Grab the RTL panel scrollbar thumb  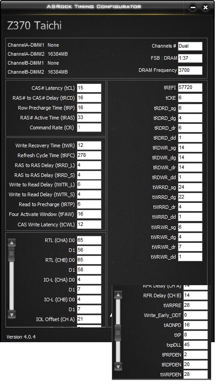[12, 254]
